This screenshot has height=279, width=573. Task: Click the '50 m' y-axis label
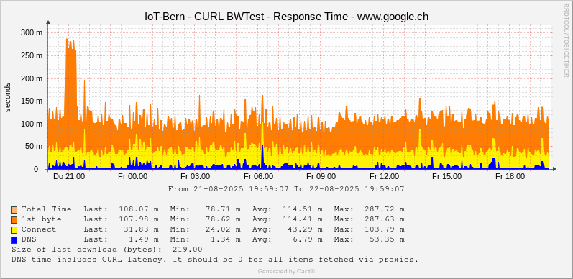click(35, 147)
